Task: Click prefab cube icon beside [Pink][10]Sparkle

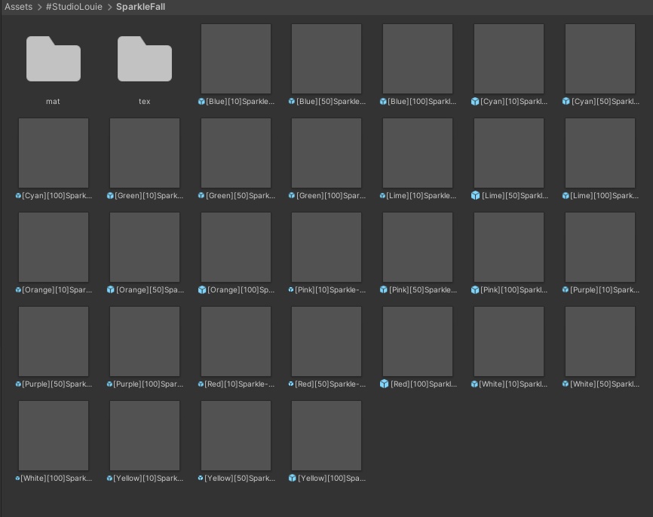Action: click(291, 289)
